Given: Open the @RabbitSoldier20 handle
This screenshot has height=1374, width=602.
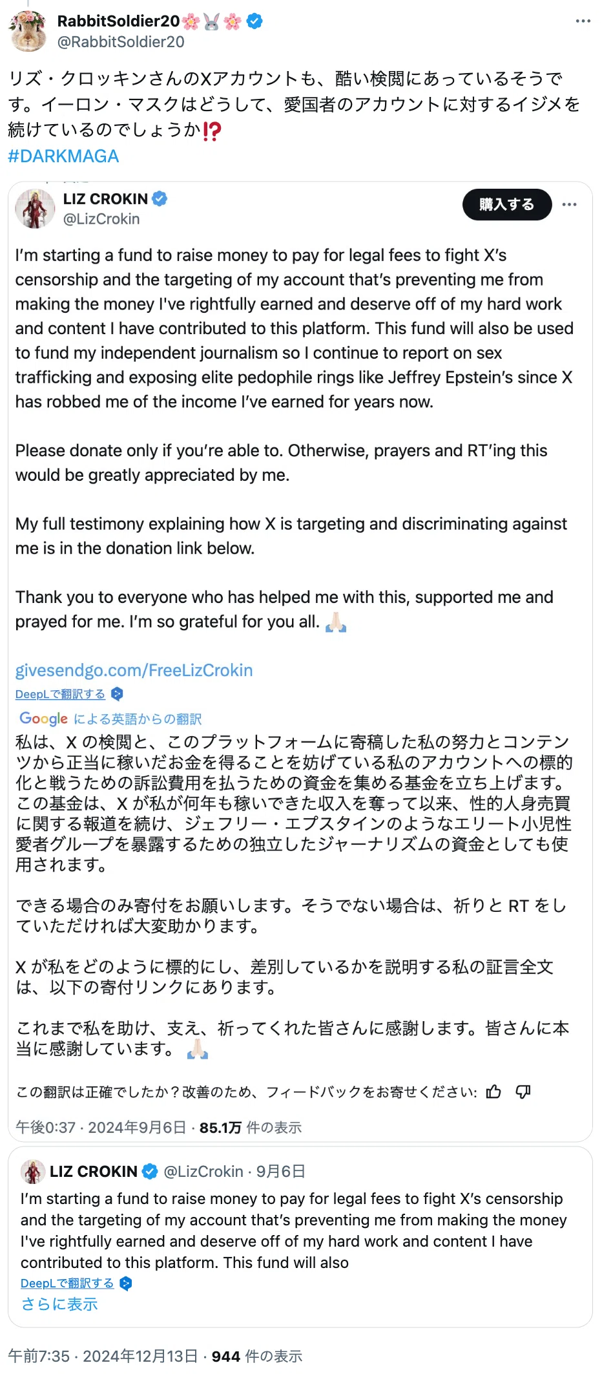Looking at the screenshot, I should click(121, 42).
